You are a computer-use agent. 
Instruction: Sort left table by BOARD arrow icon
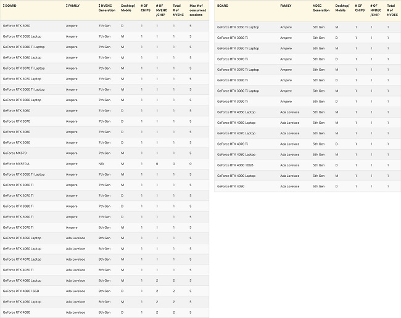4,6
